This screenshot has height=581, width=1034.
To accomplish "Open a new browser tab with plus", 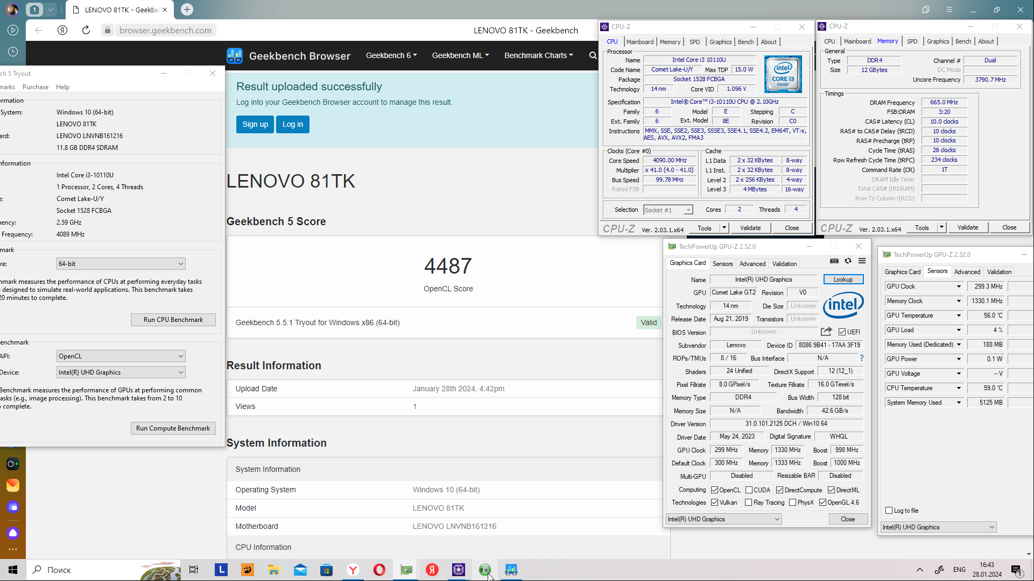I will (187, 9).
